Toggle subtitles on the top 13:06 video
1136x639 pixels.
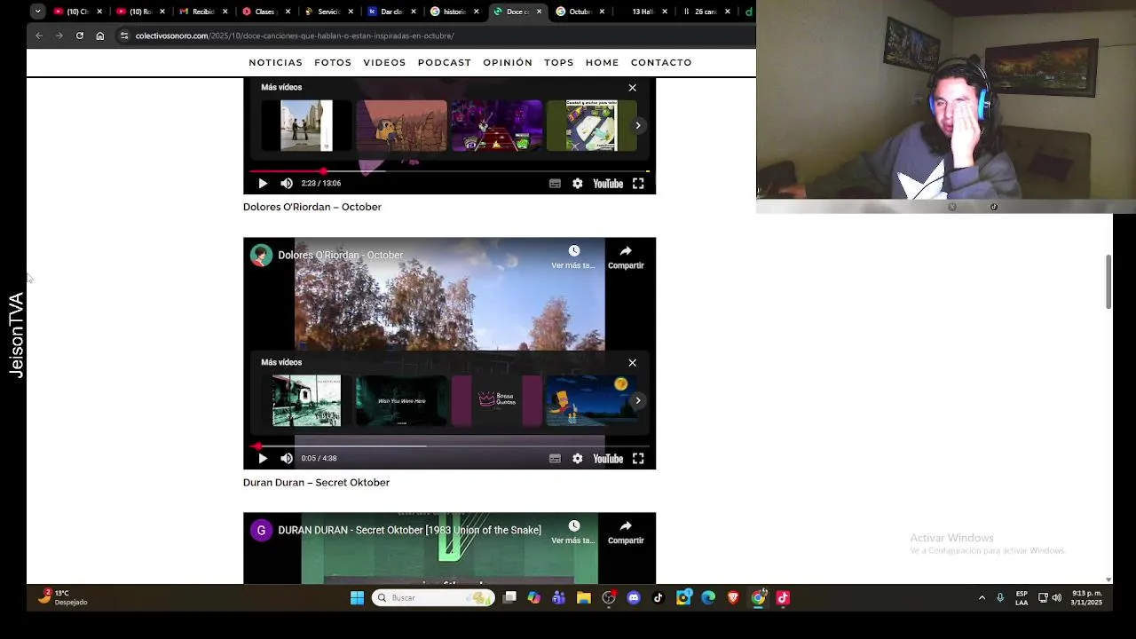pyautogui.click(x=555, y=184)
